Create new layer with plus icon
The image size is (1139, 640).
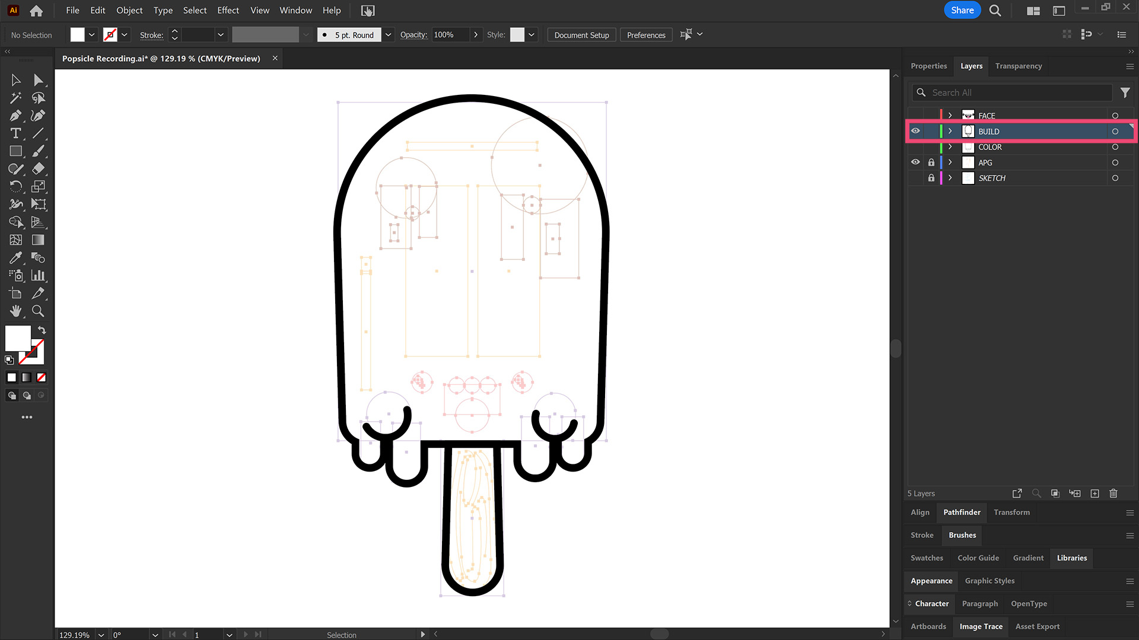click(1095, 493)
